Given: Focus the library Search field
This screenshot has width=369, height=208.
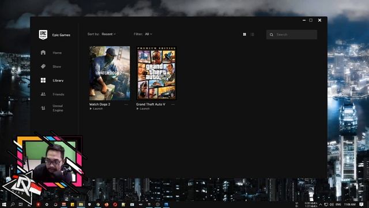Looking at the screenshot, I should click(292, 35).
